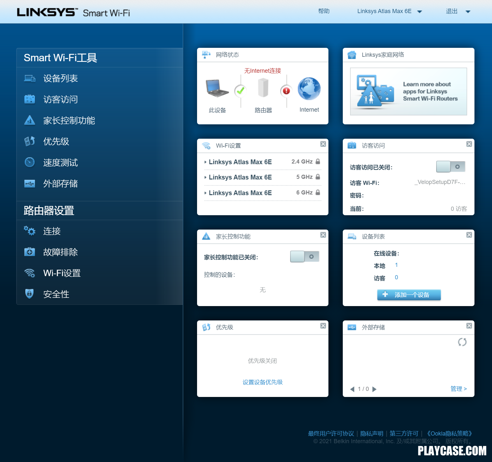The width and height of the screenshot is (492, 462).
Task: Click the Linksys Smart Wi-Fi logo
Action: (x=73, y=12)
